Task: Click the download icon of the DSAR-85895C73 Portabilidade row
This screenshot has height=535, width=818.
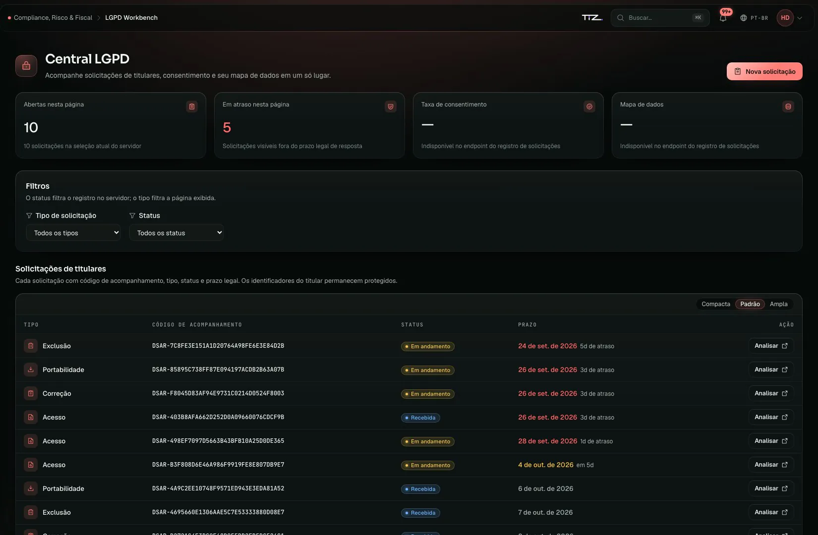Action: pos(31,370)
